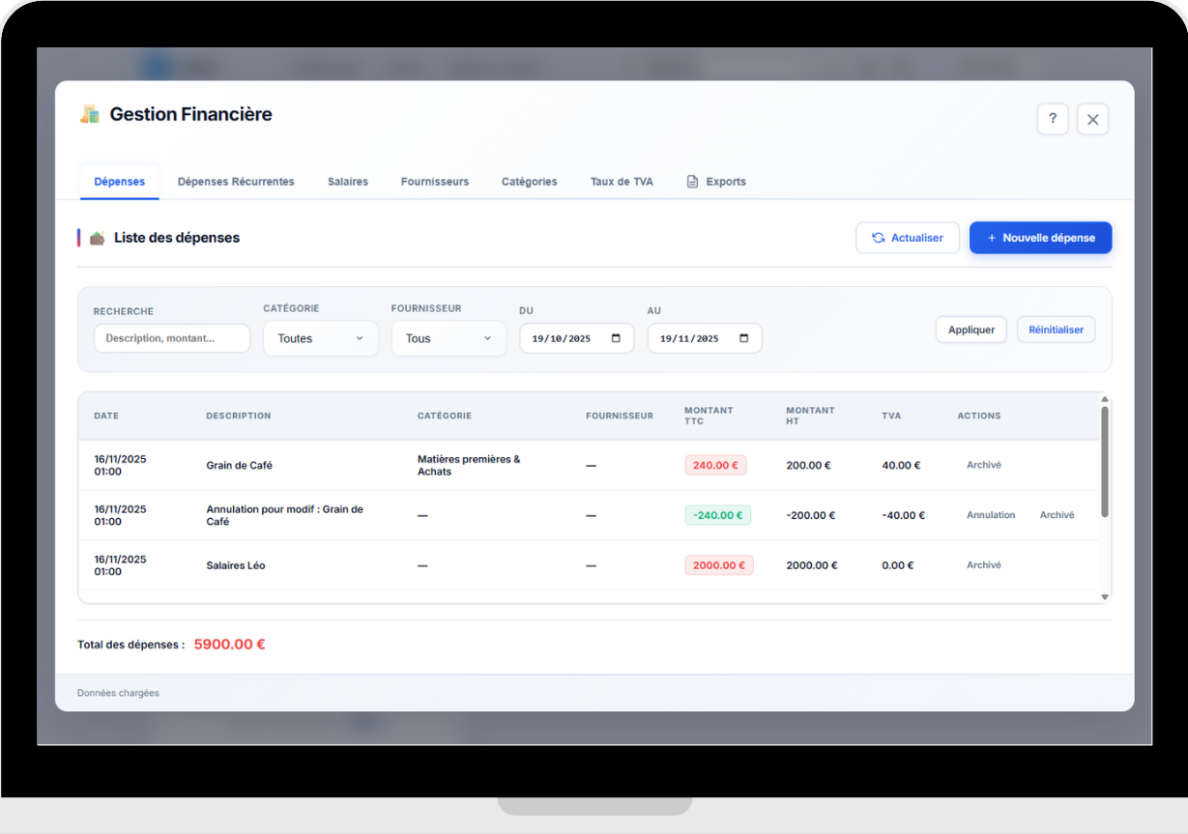Click Annulation on the Grain de Café correction row

point(991,515)
